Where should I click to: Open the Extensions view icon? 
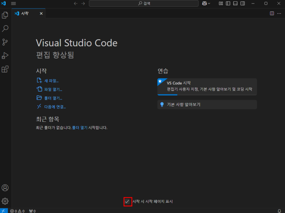5,69
